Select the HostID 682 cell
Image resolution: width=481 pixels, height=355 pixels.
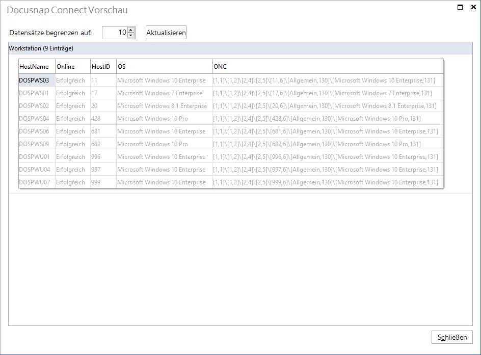103,144
